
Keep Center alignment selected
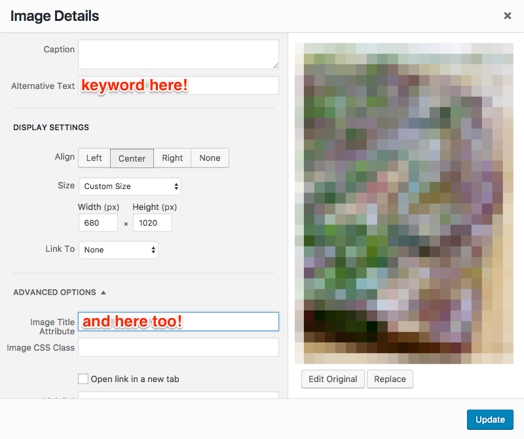pos(132,158)
